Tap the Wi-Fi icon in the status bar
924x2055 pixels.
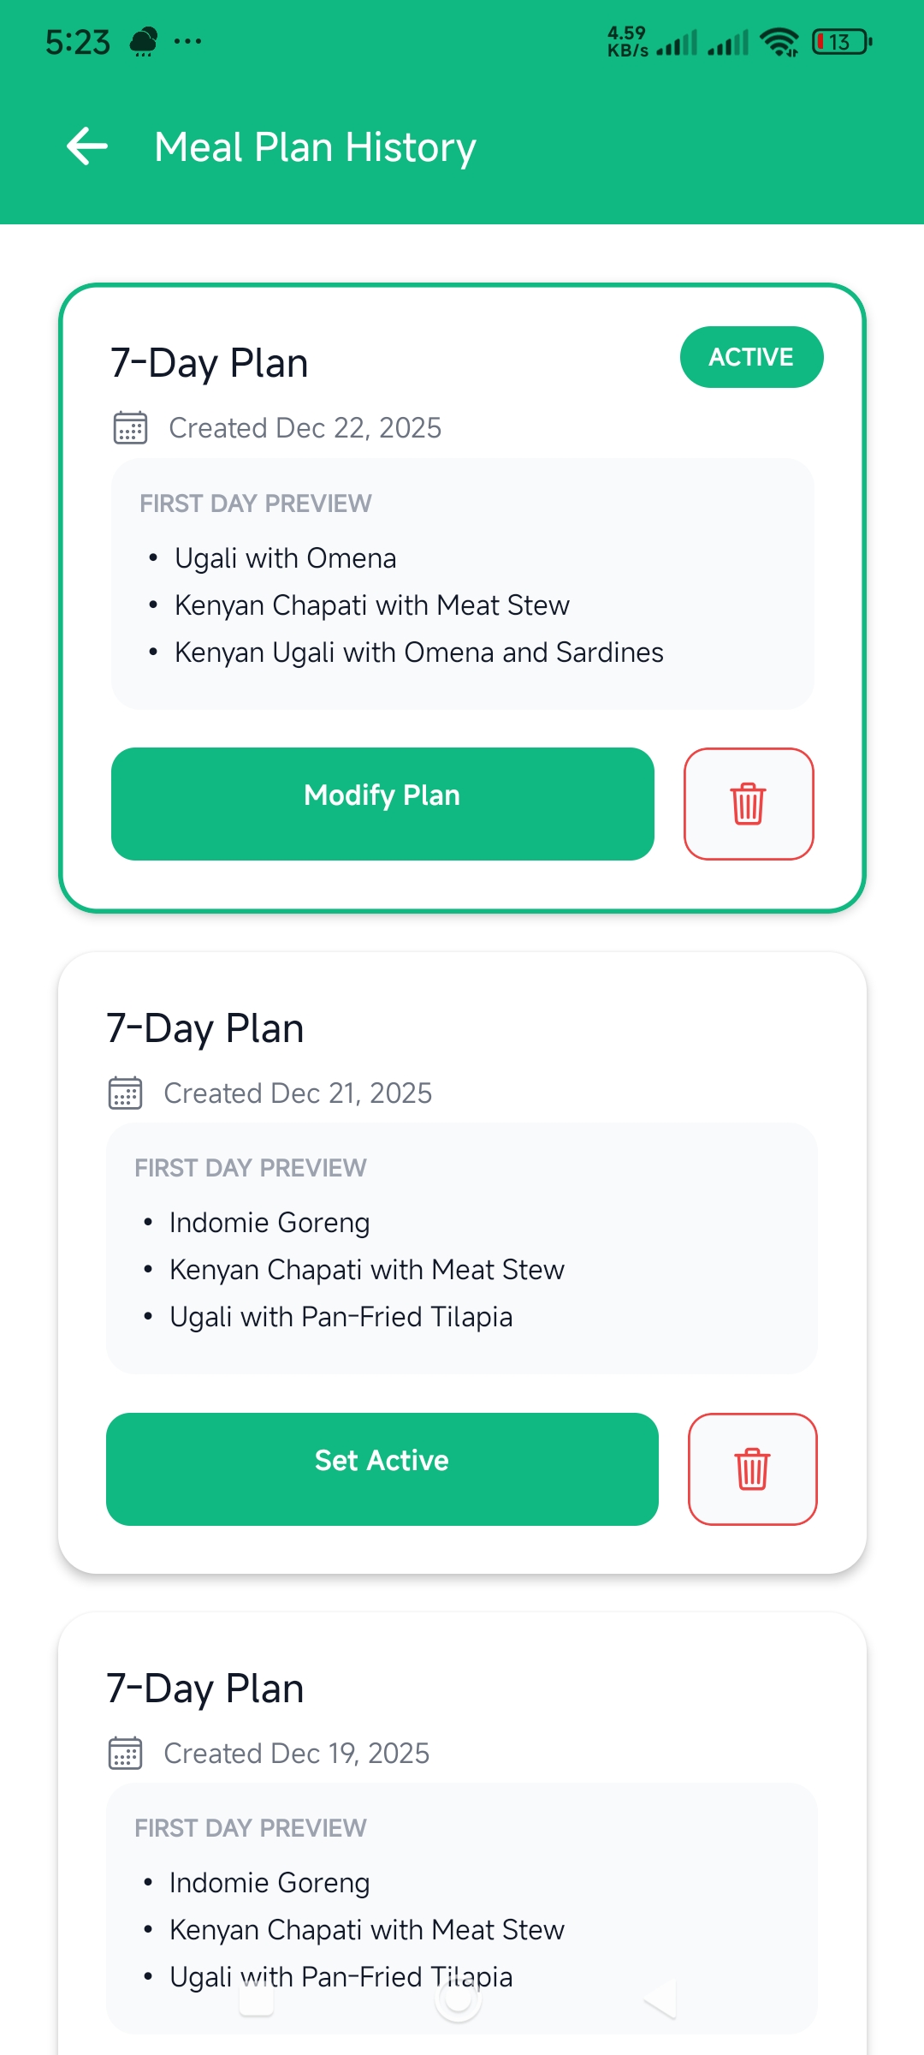coord(777,41)
